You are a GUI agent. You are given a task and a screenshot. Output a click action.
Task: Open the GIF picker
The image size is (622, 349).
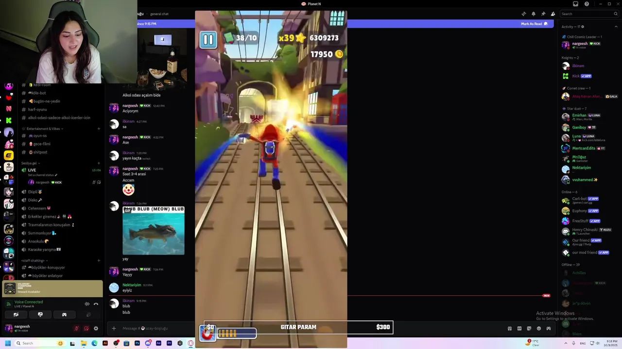(x=519, y=328)
